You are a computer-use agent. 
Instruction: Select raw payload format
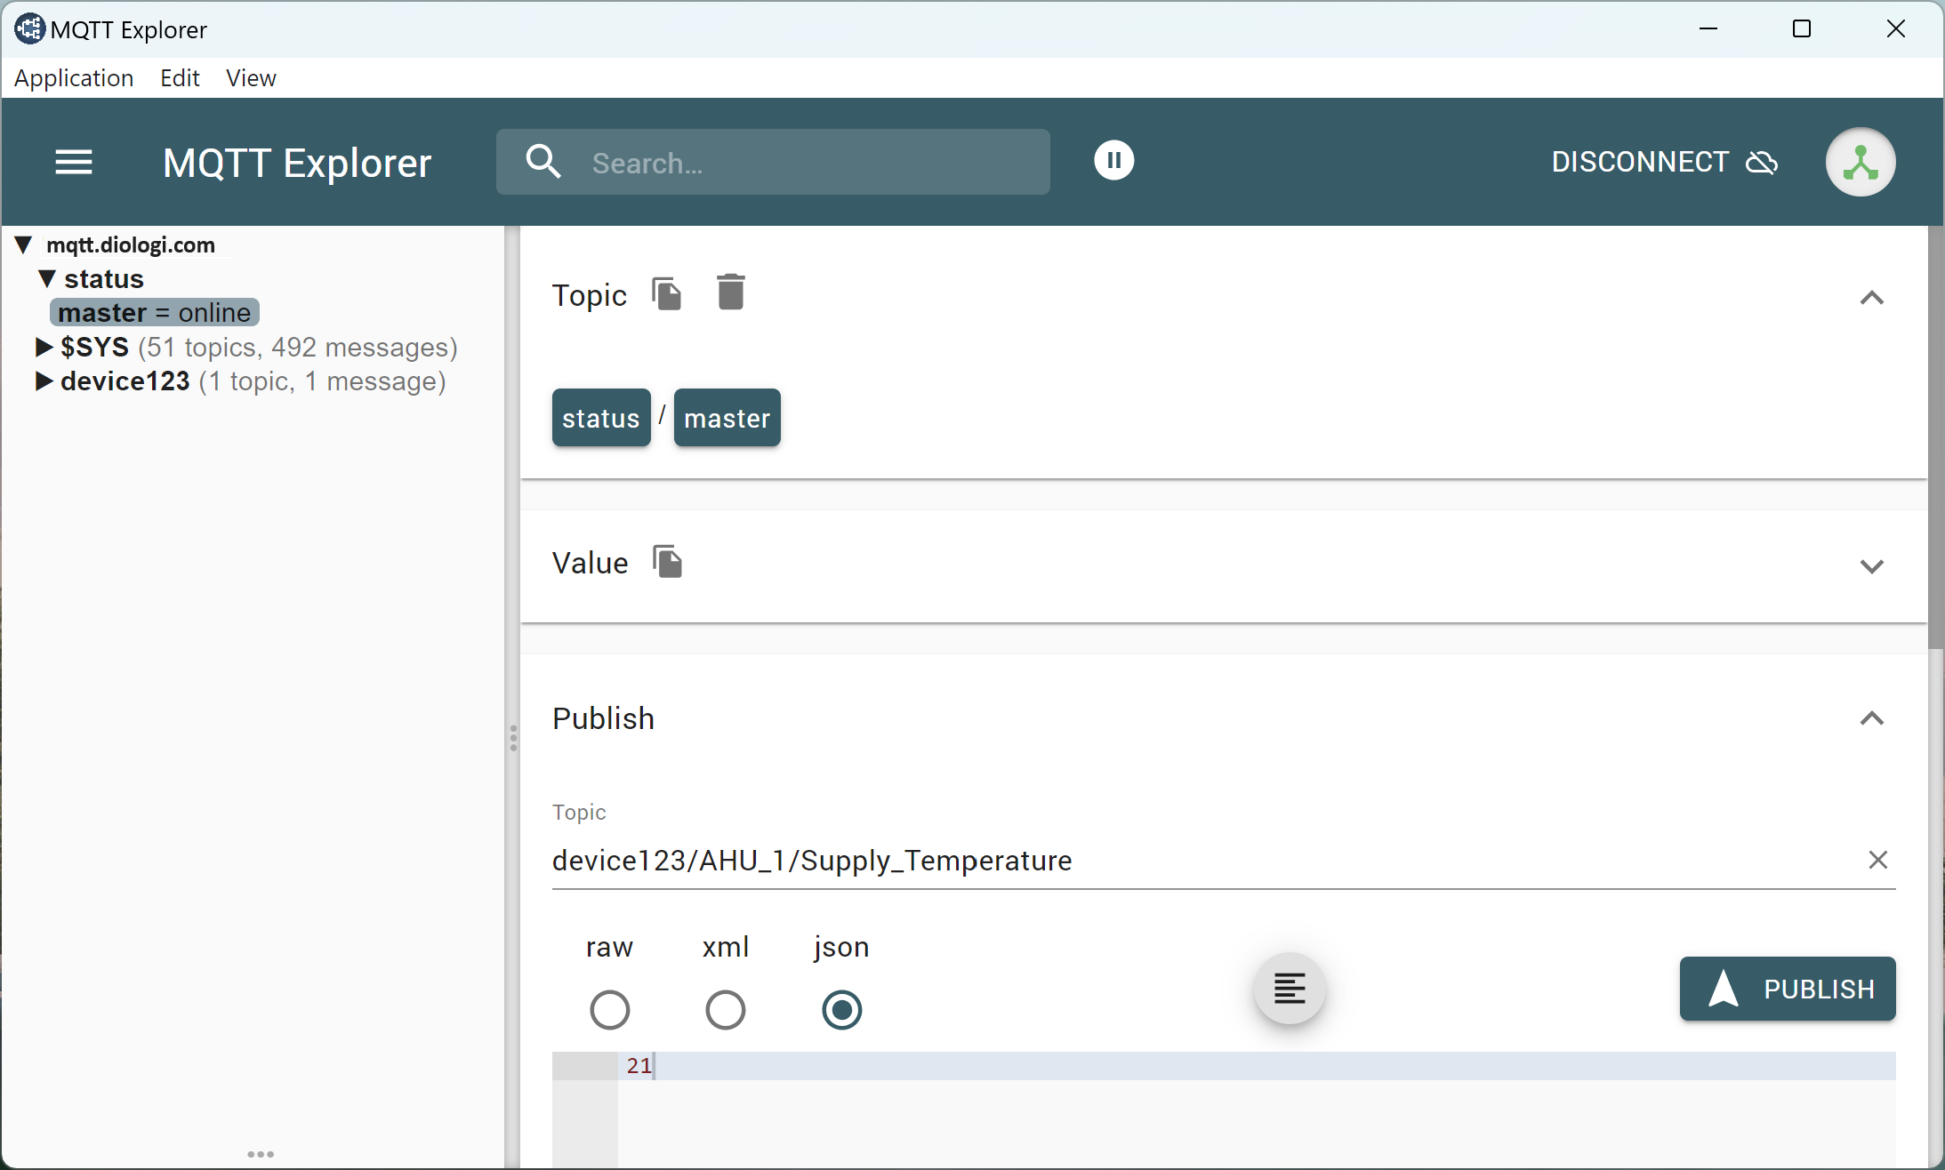[x=609, y=1010]
